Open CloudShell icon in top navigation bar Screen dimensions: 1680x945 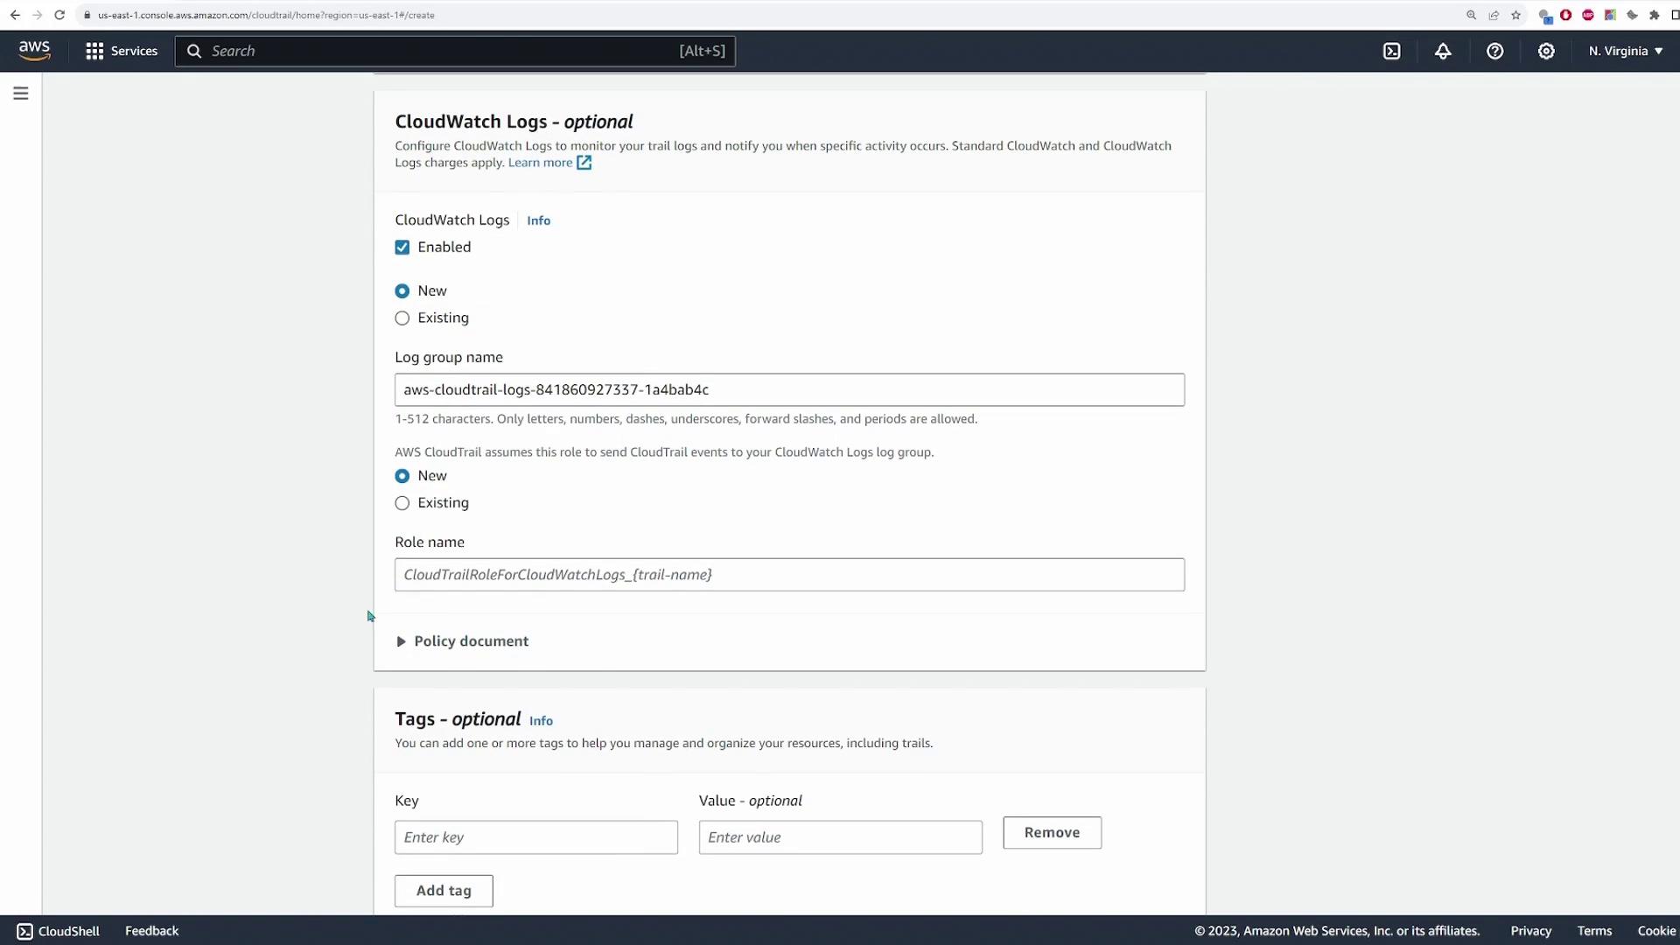click(x=1391, y=51)
